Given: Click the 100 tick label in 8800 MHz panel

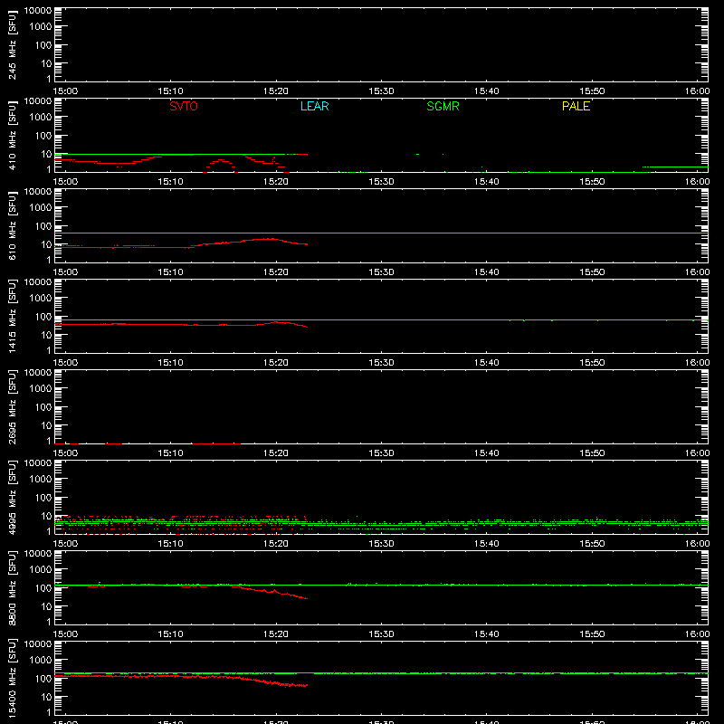Looking at the screenshot, I should [43, 587].
